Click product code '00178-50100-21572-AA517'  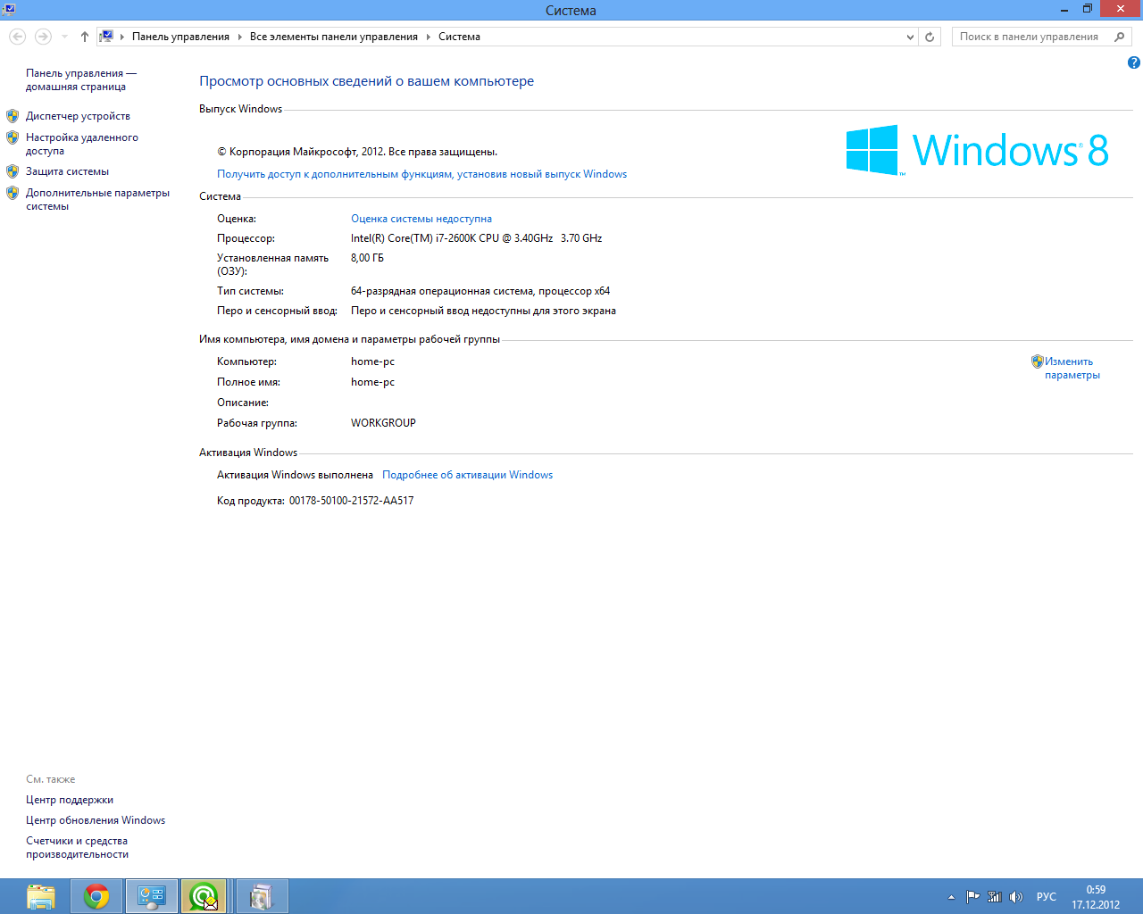(x=351, y=501)
